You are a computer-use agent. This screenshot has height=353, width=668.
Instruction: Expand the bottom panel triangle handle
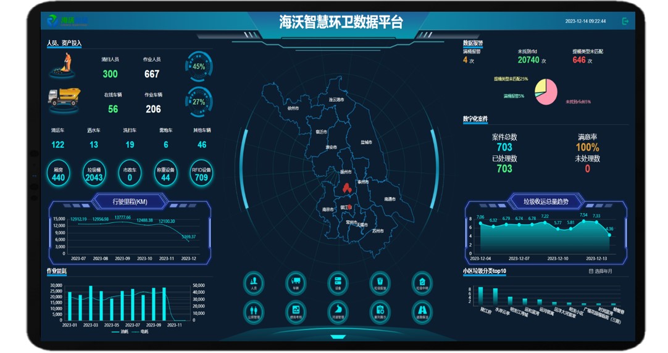pos(338,337)
